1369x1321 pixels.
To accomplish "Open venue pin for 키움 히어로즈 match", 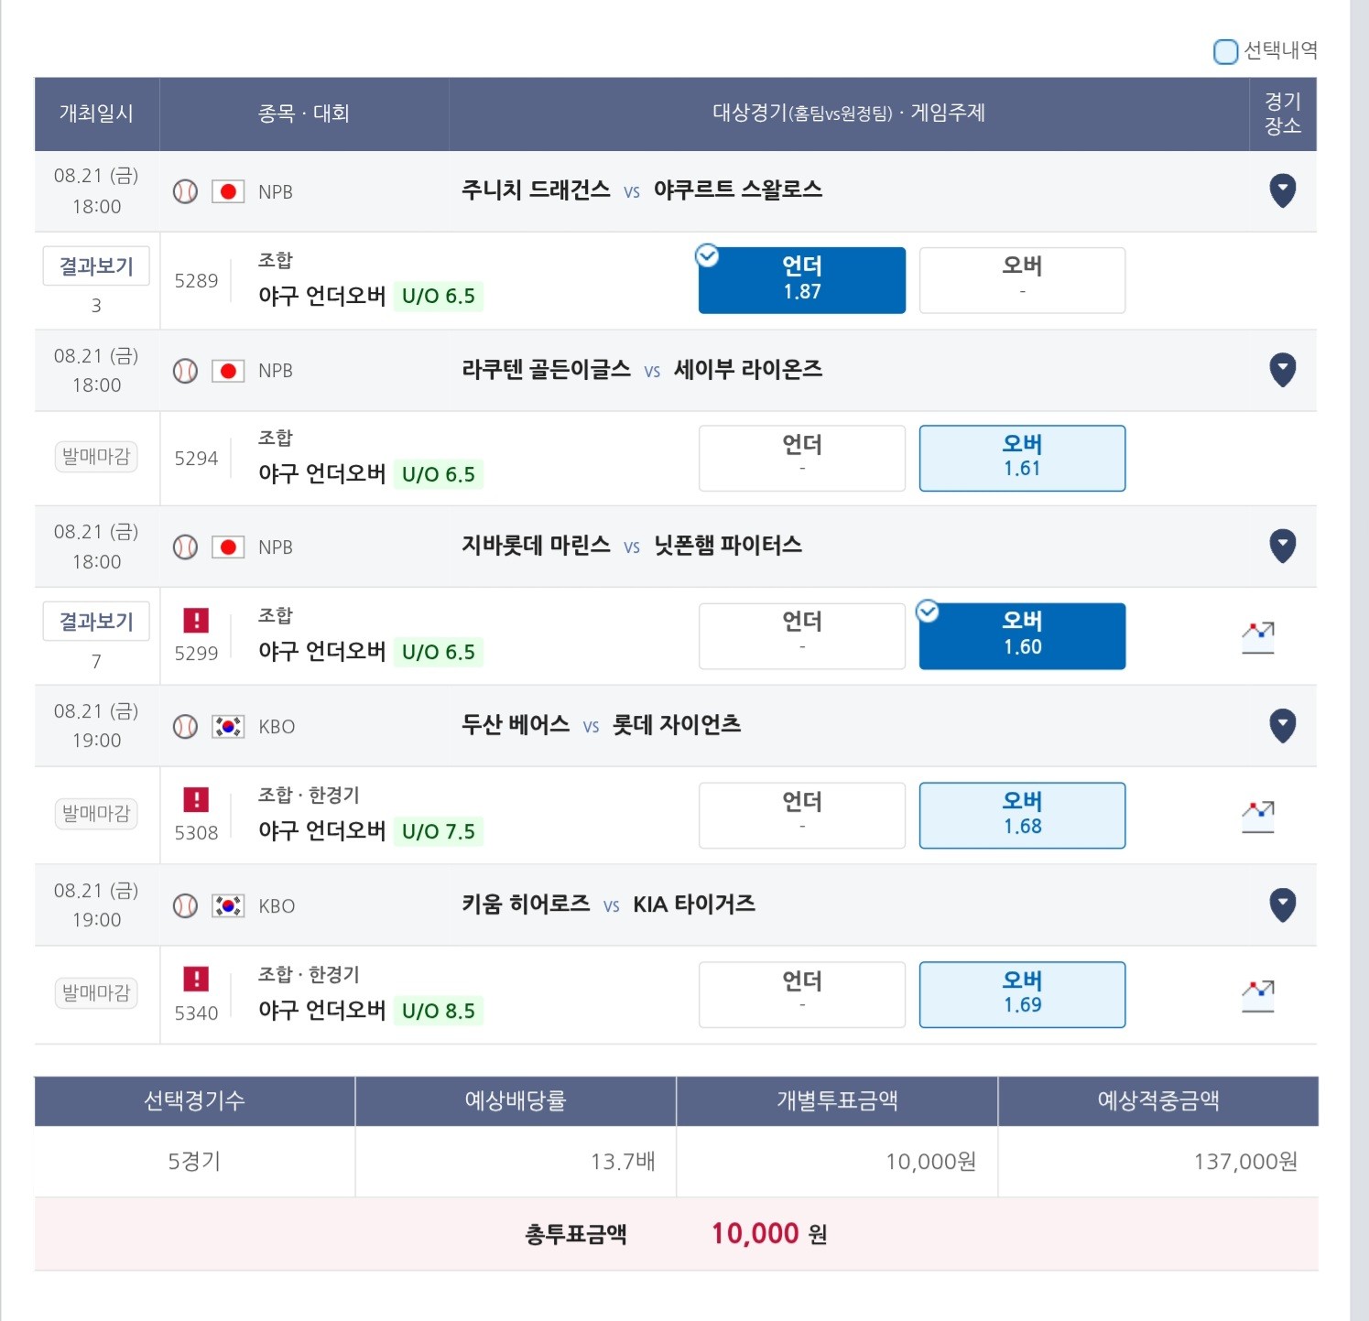I will point(1282,905).
